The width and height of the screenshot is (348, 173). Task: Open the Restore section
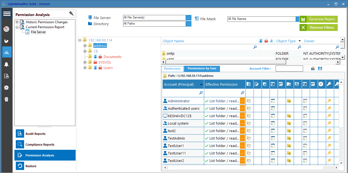[x=45, y=166]
